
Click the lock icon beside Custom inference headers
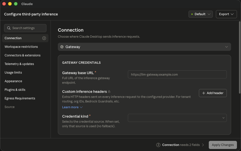pyautogui.click(x=109, y=92)
